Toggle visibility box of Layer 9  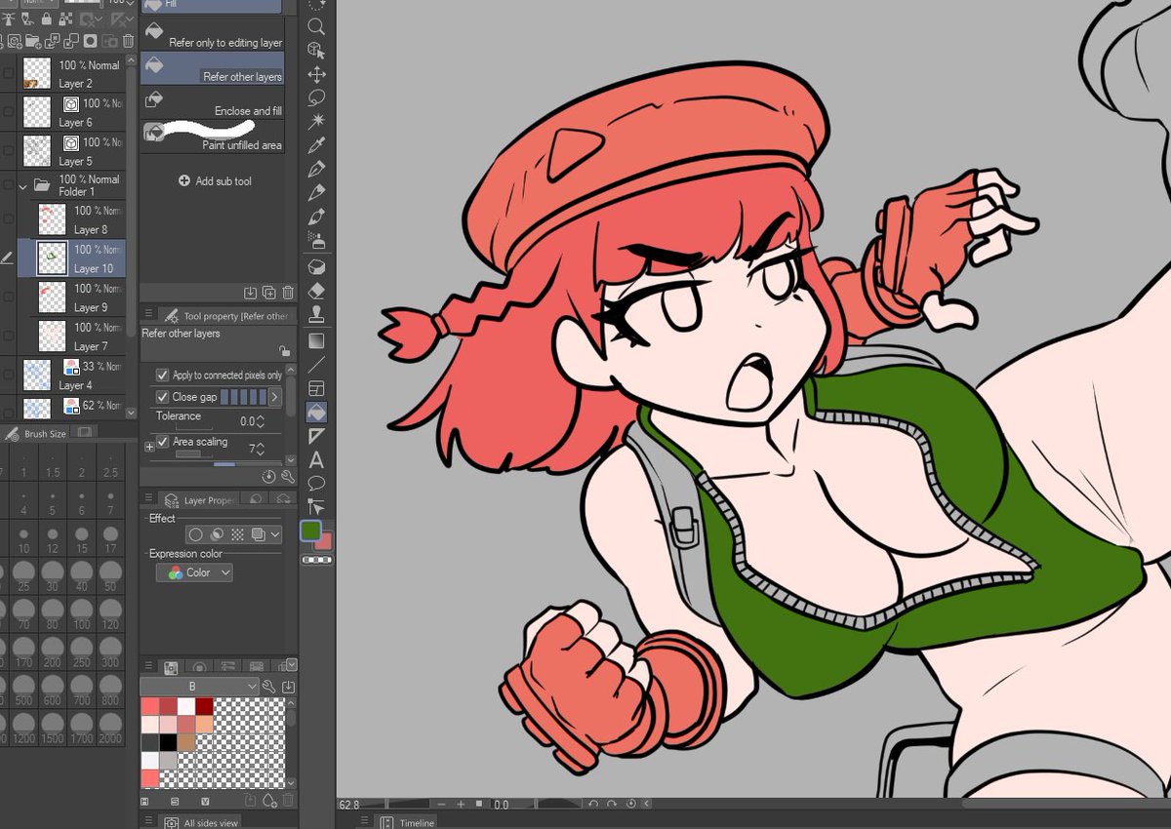pyautogui.click(x=9, y=297)
